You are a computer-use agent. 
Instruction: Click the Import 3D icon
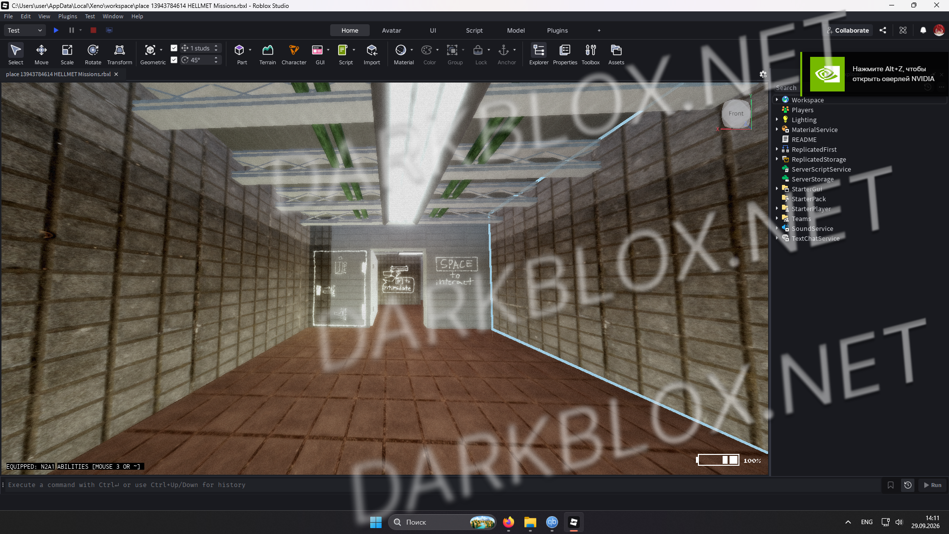coord(372,54)
